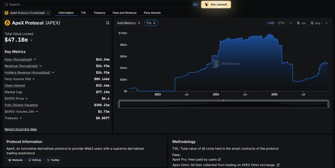The width and height of the screenshot is (335, 168).
Task: Open the Perp Volume tab
Action: [x=152, y=13]
